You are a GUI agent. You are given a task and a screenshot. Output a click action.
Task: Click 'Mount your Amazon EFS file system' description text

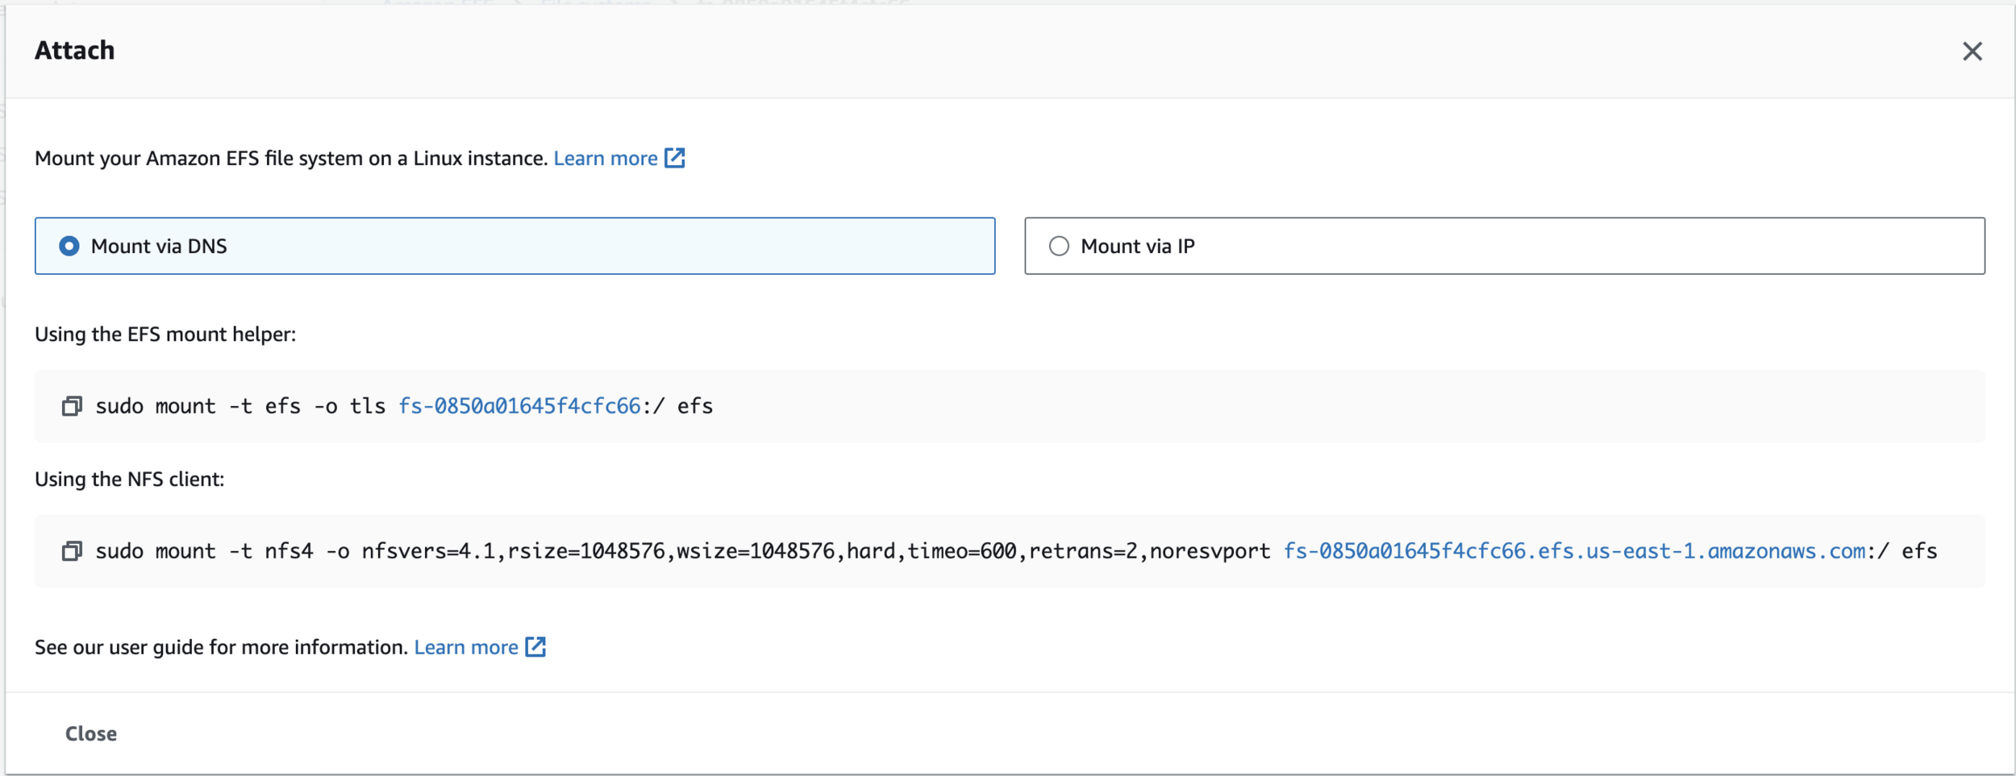pyautogui.click(x=291, y=158)
